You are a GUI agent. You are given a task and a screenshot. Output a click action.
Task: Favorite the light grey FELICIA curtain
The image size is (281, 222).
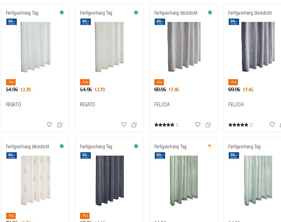[x=198, y=125]
